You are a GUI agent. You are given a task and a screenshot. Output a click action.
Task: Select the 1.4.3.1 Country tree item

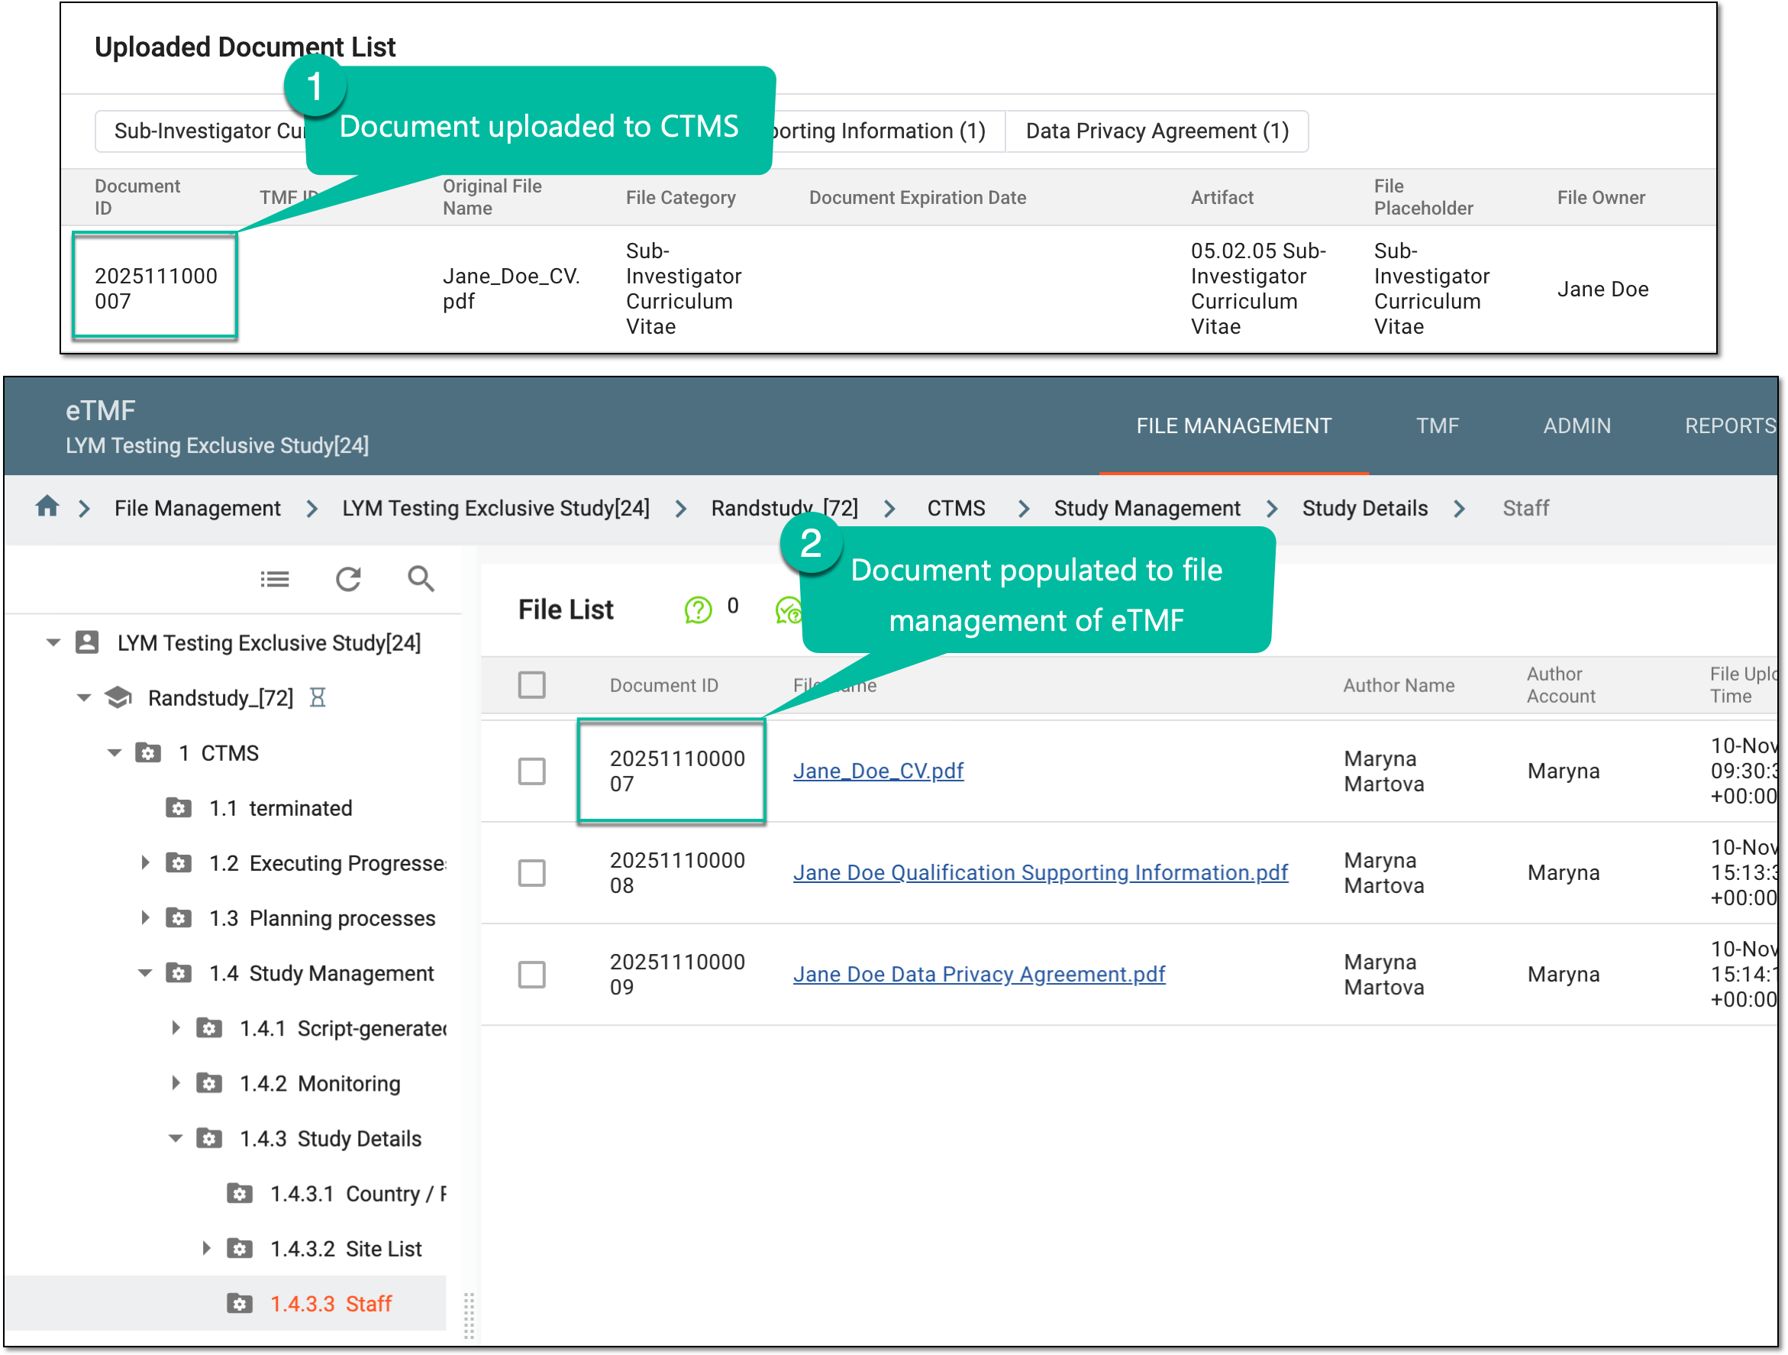click(x=358, y=1193)
